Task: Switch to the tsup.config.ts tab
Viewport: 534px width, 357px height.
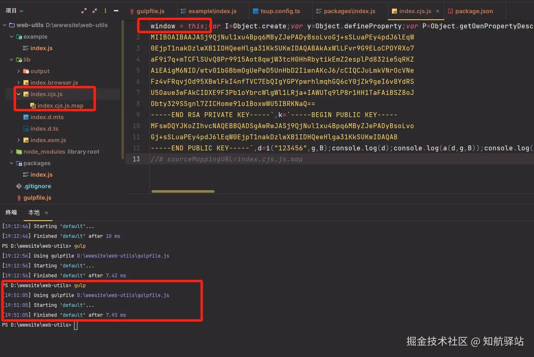Action: (281, 11)
